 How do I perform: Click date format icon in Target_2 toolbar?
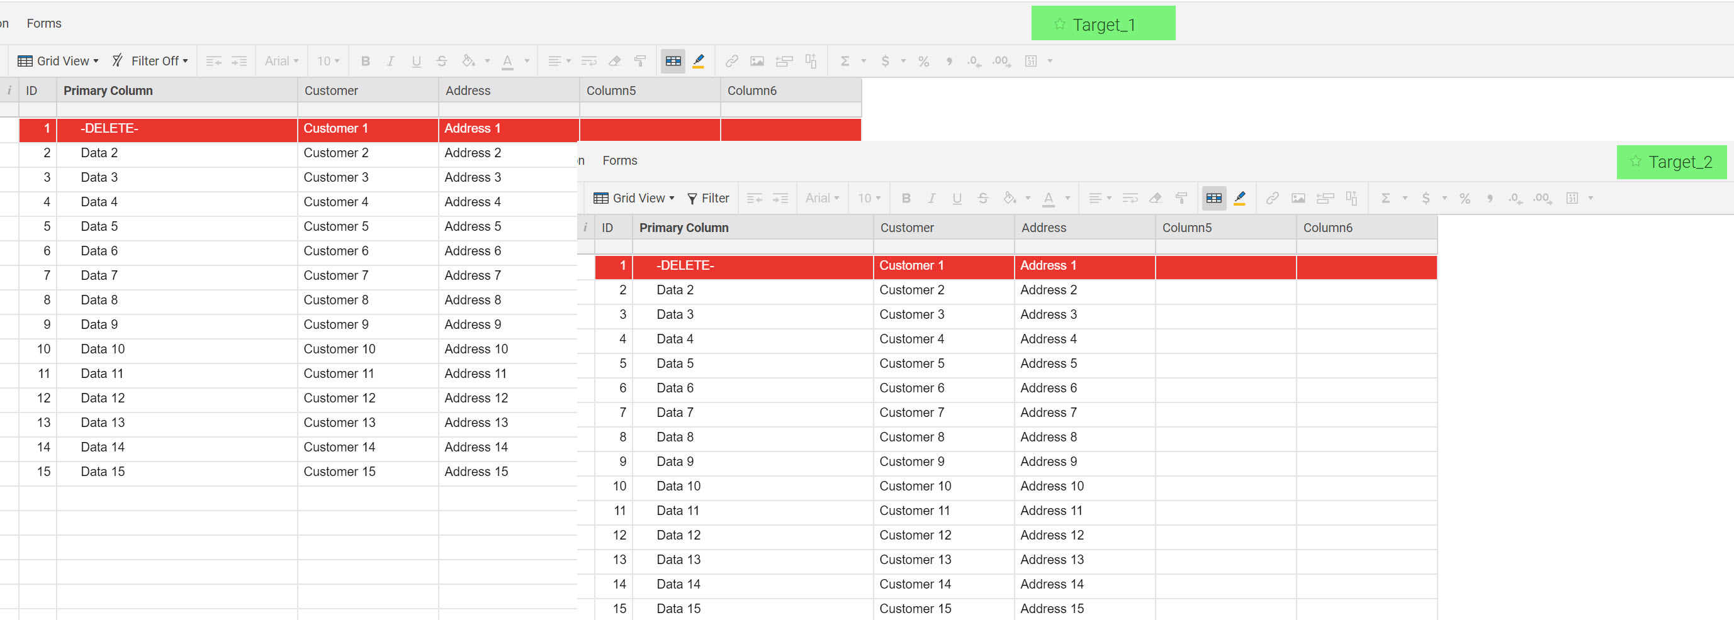point(1572,198)
